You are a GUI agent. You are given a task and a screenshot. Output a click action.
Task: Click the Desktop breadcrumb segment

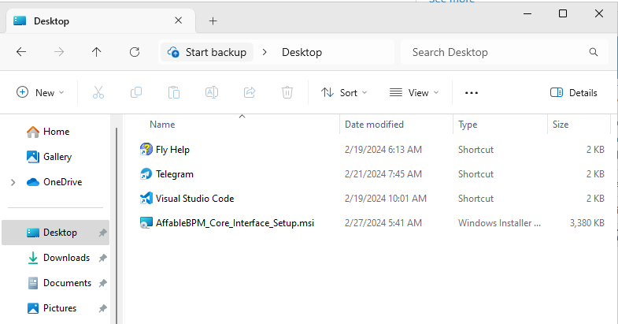pyautogui.click(x=302, y=52)
